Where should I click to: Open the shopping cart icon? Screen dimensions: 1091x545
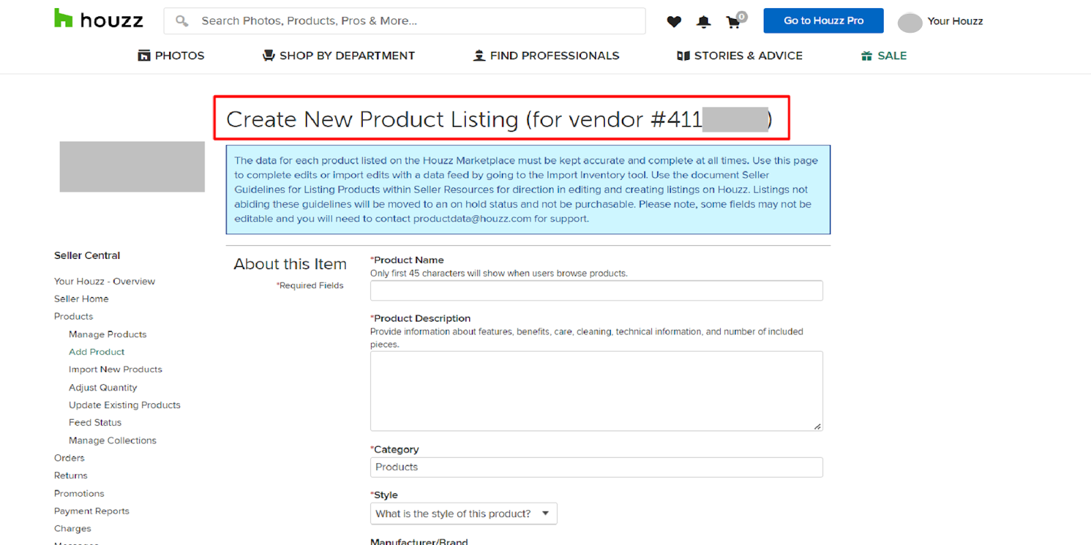point(734,22)
